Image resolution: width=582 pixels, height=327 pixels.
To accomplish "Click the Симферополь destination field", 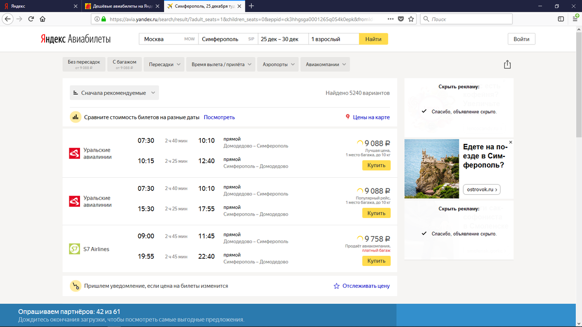I will click(x=228, y=39).
